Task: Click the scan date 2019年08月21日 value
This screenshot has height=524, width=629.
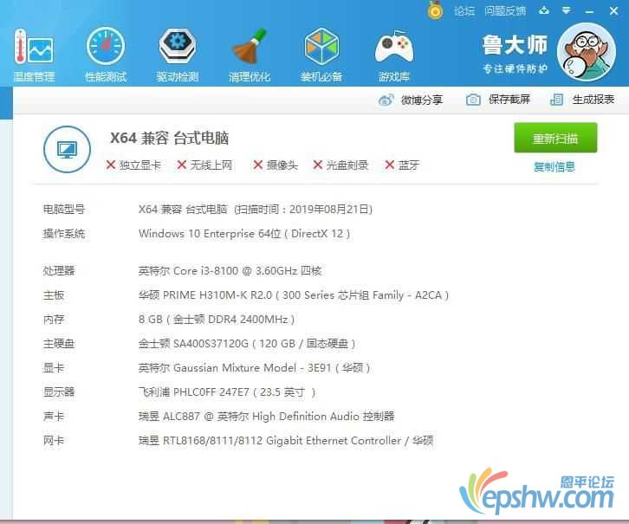Action: (x=331, y=210)
